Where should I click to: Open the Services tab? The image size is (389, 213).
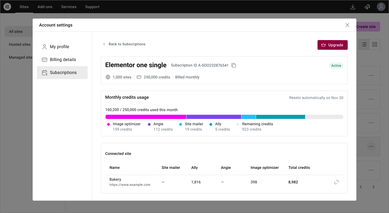point(69,7)
